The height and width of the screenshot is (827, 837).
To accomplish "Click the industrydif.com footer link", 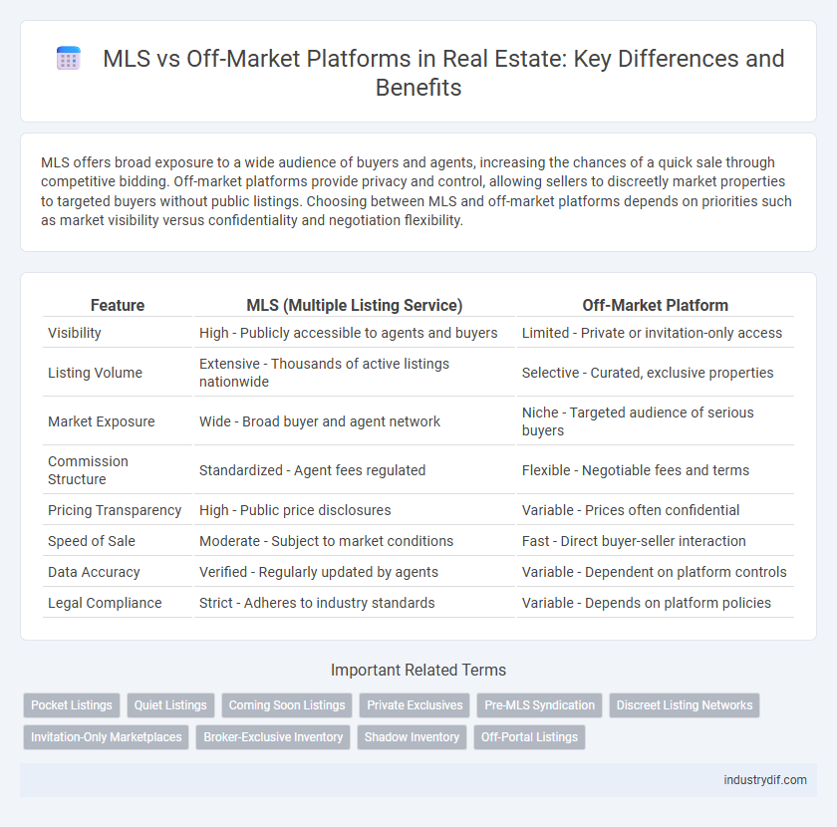I will tap(765, 780).
